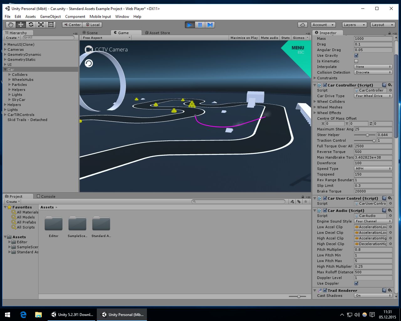
Task: Toggle Is Kinematic checkbox
Action: coord(356,61)
